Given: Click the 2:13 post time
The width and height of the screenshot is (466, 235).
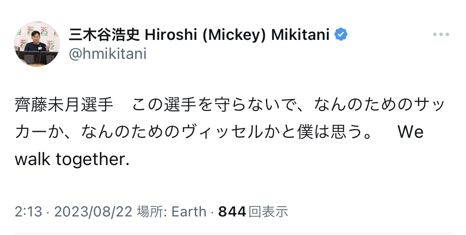Looking at the screenshot, I should pos(28,212).
